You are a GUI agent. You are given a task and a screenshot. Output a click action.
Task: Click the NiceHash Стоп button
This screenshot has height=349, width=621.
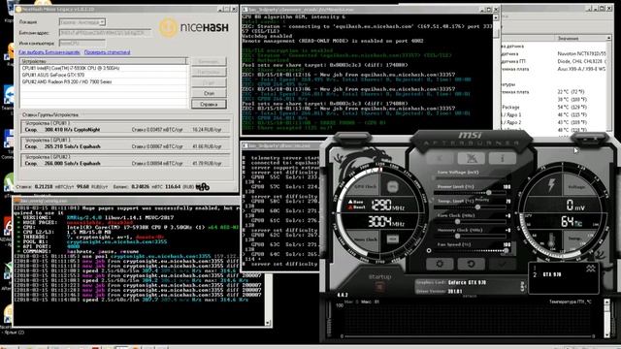point(209,93)
